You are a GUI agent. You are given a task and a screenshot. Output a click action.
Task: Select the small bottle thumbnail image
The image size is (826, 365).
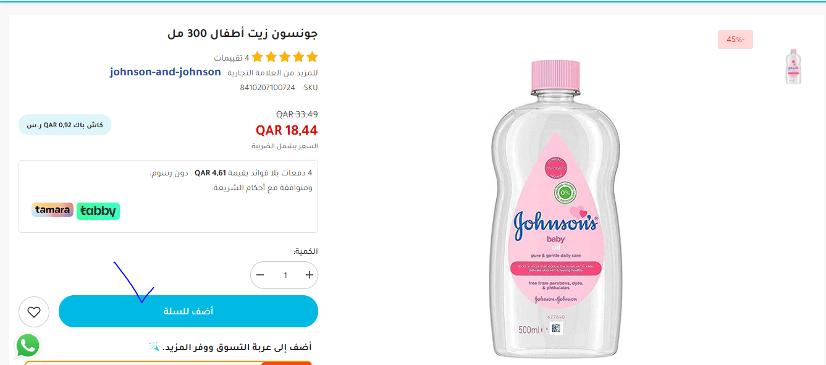tap(793, 66)
